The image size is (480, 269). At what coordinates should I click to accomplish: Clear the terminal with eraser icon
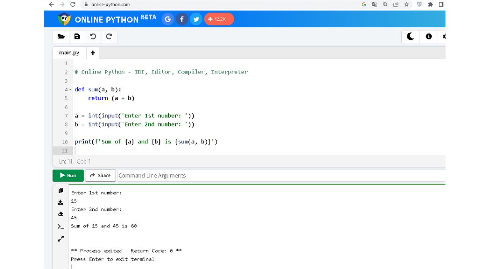pos(60,214)
